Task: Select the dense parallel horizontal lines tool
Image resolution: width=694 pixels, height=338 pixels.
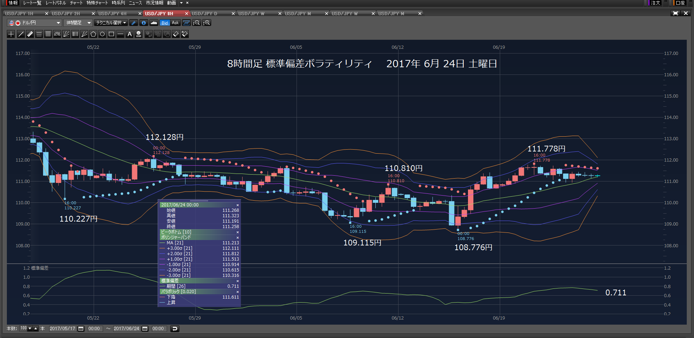Action: click(48, 34)
